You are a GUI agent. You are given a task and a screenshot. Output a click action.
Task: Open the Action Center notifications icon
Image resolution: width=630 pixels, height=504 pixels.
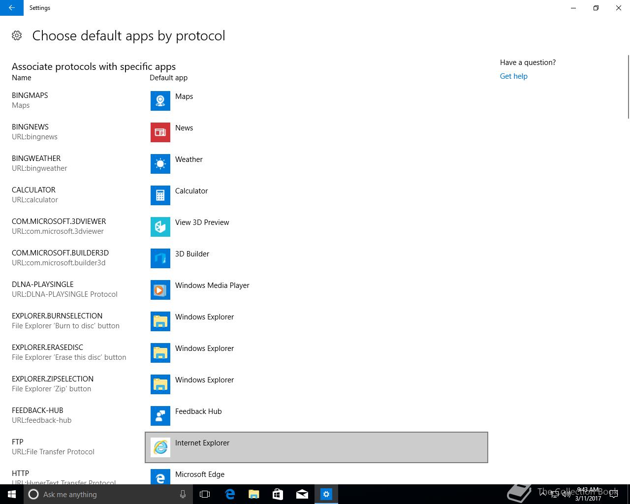point(614,494)
